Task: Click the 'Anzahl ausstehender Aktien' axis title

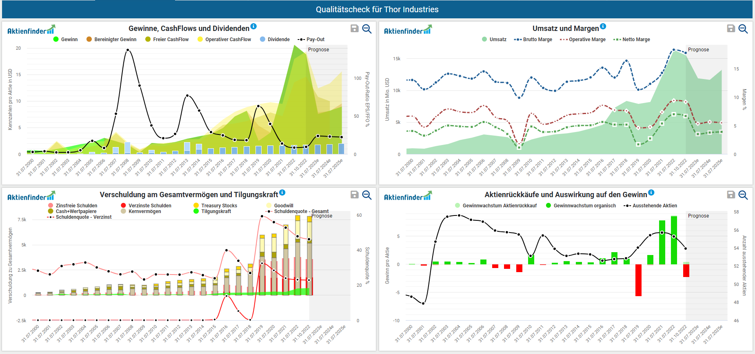Action: (x=744, y=266)
